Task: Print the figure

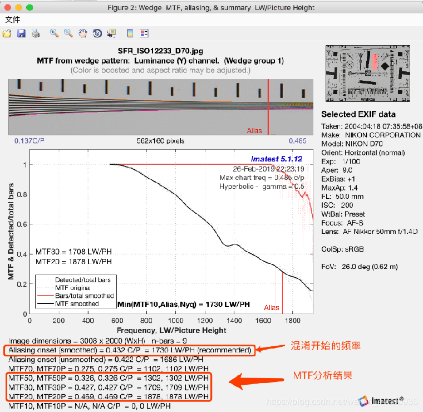Action: pos(36,33)
